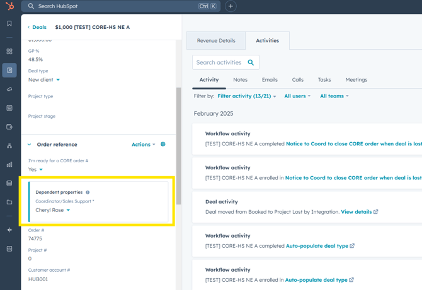This screenshot has width=422, height=290.
Task: Go back to Deals list
Action: (37, 28)
